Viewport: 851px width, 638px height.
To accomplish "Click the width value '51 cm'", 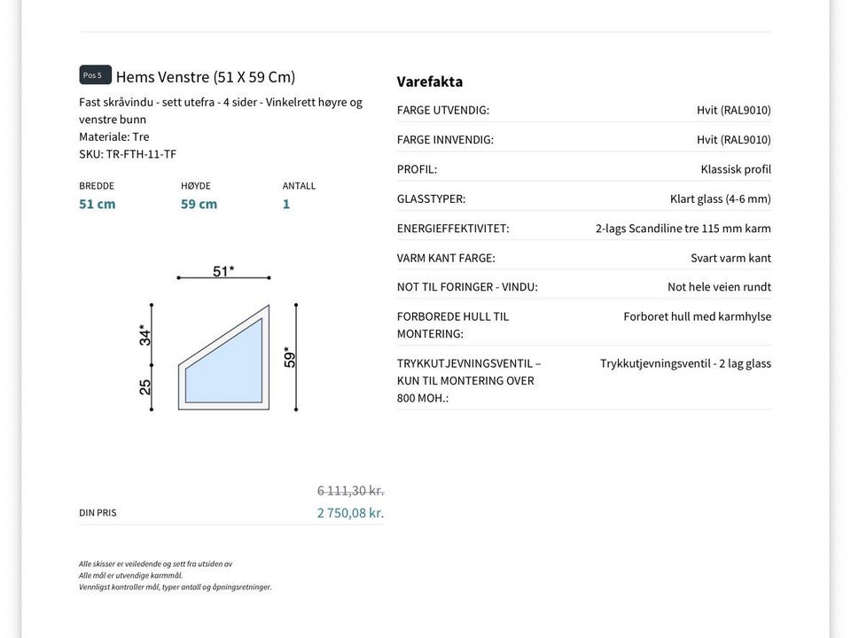I will tap(98, 204).
